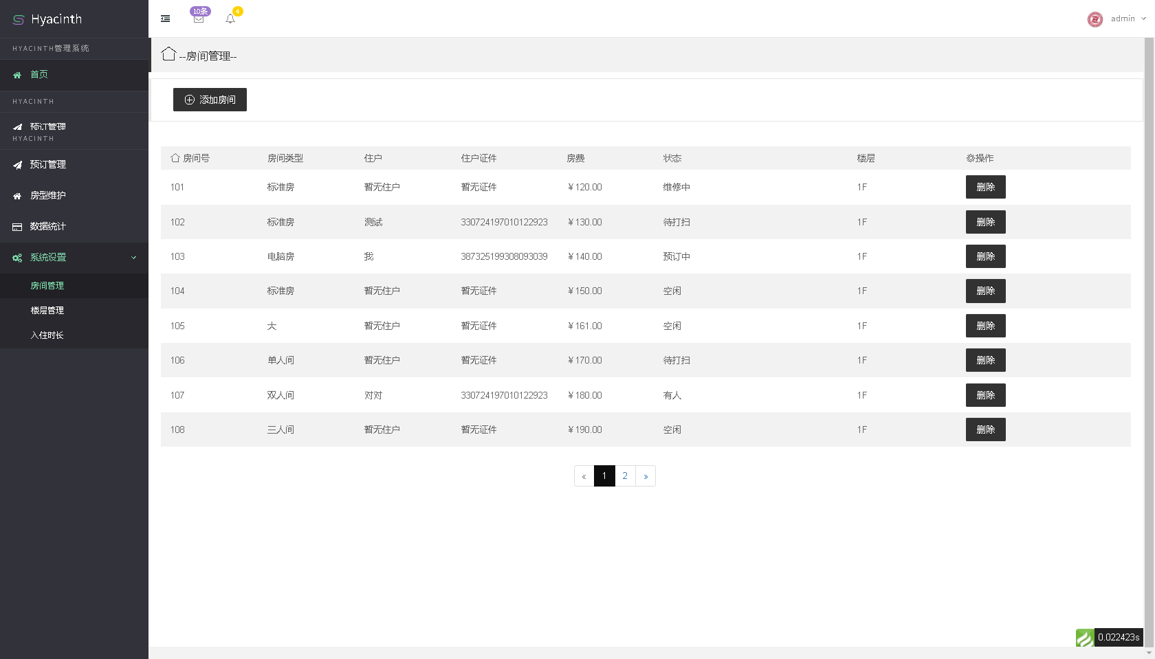Open the ThinkPHP debug trace icon

click(x=1085, y=638)
